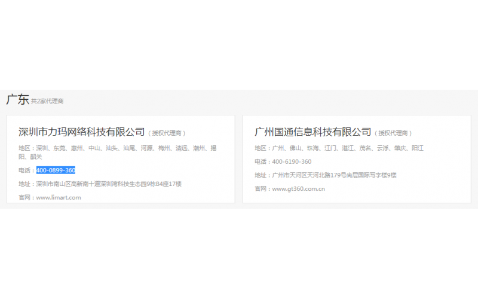Visit the website www.gt360.com.cn

298,189
